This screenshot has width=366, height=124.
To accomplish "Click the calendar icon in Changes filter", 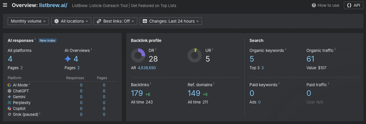I will (145, 21).
